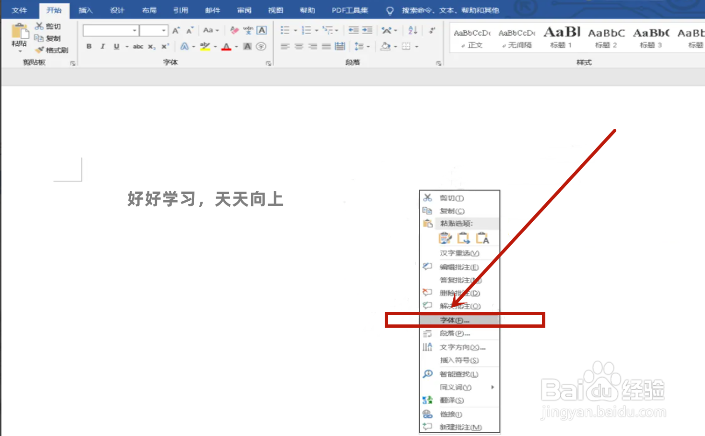This screenshot has height=436, width=705.
Task: Open the borders dropdown arrow
Action: (416, 46)
